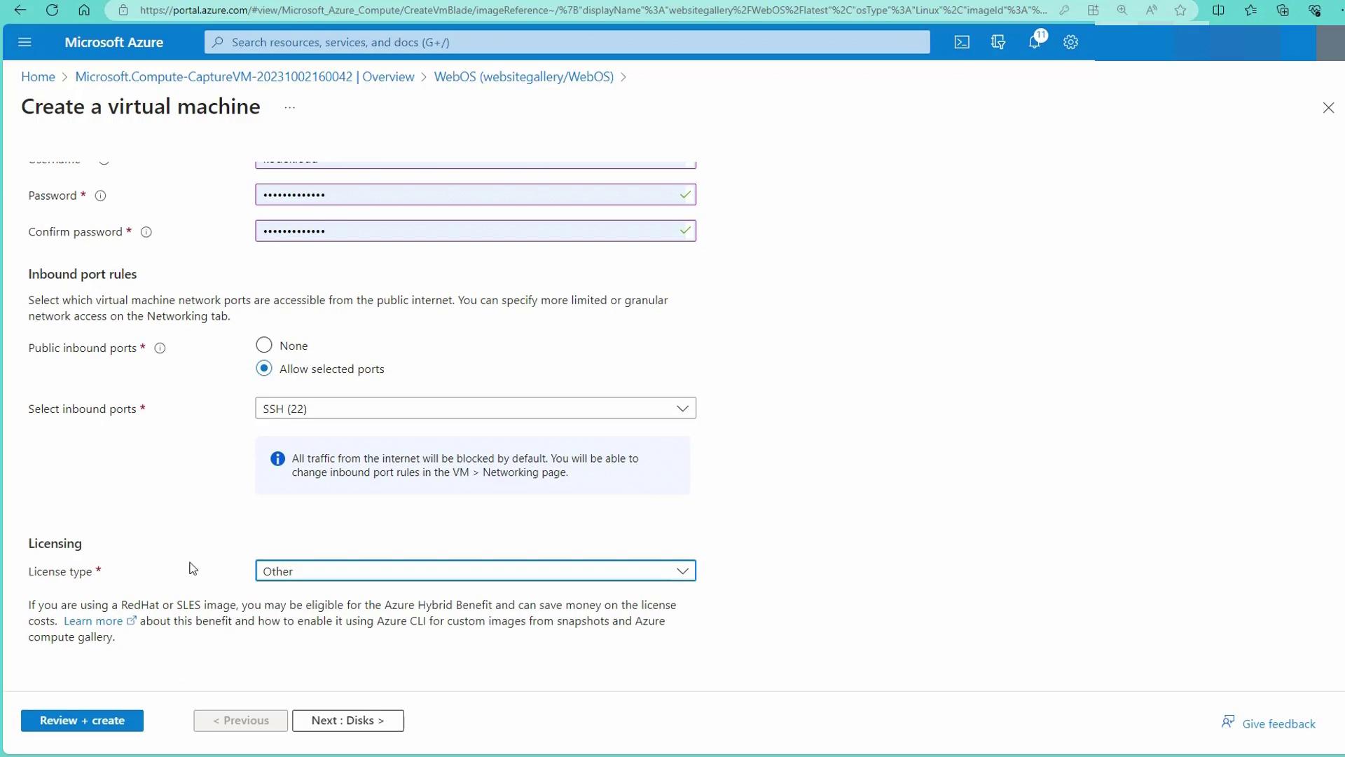Open the Directories and subscriptions filter icon
This screenshot has width=1345, height=757.
tap(998, 42)
